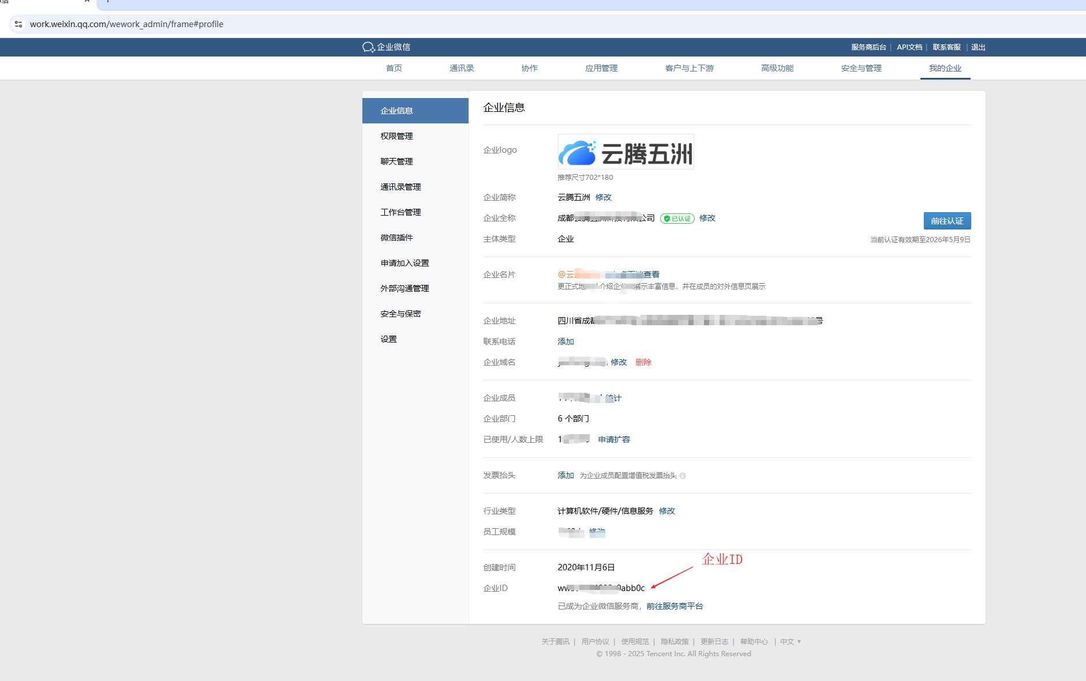Click 退出 in the top bar
This screenshot has height=681, width=1086.
click(x=978, y=47)
